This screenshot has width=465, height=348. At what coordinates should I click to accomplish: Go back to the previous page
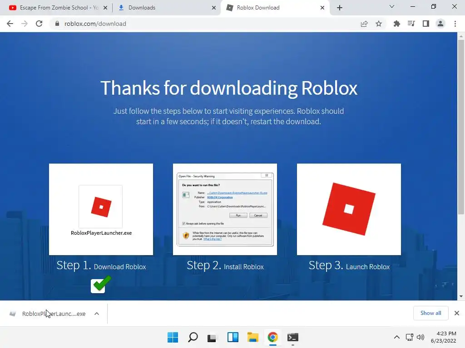coord(10,24)
